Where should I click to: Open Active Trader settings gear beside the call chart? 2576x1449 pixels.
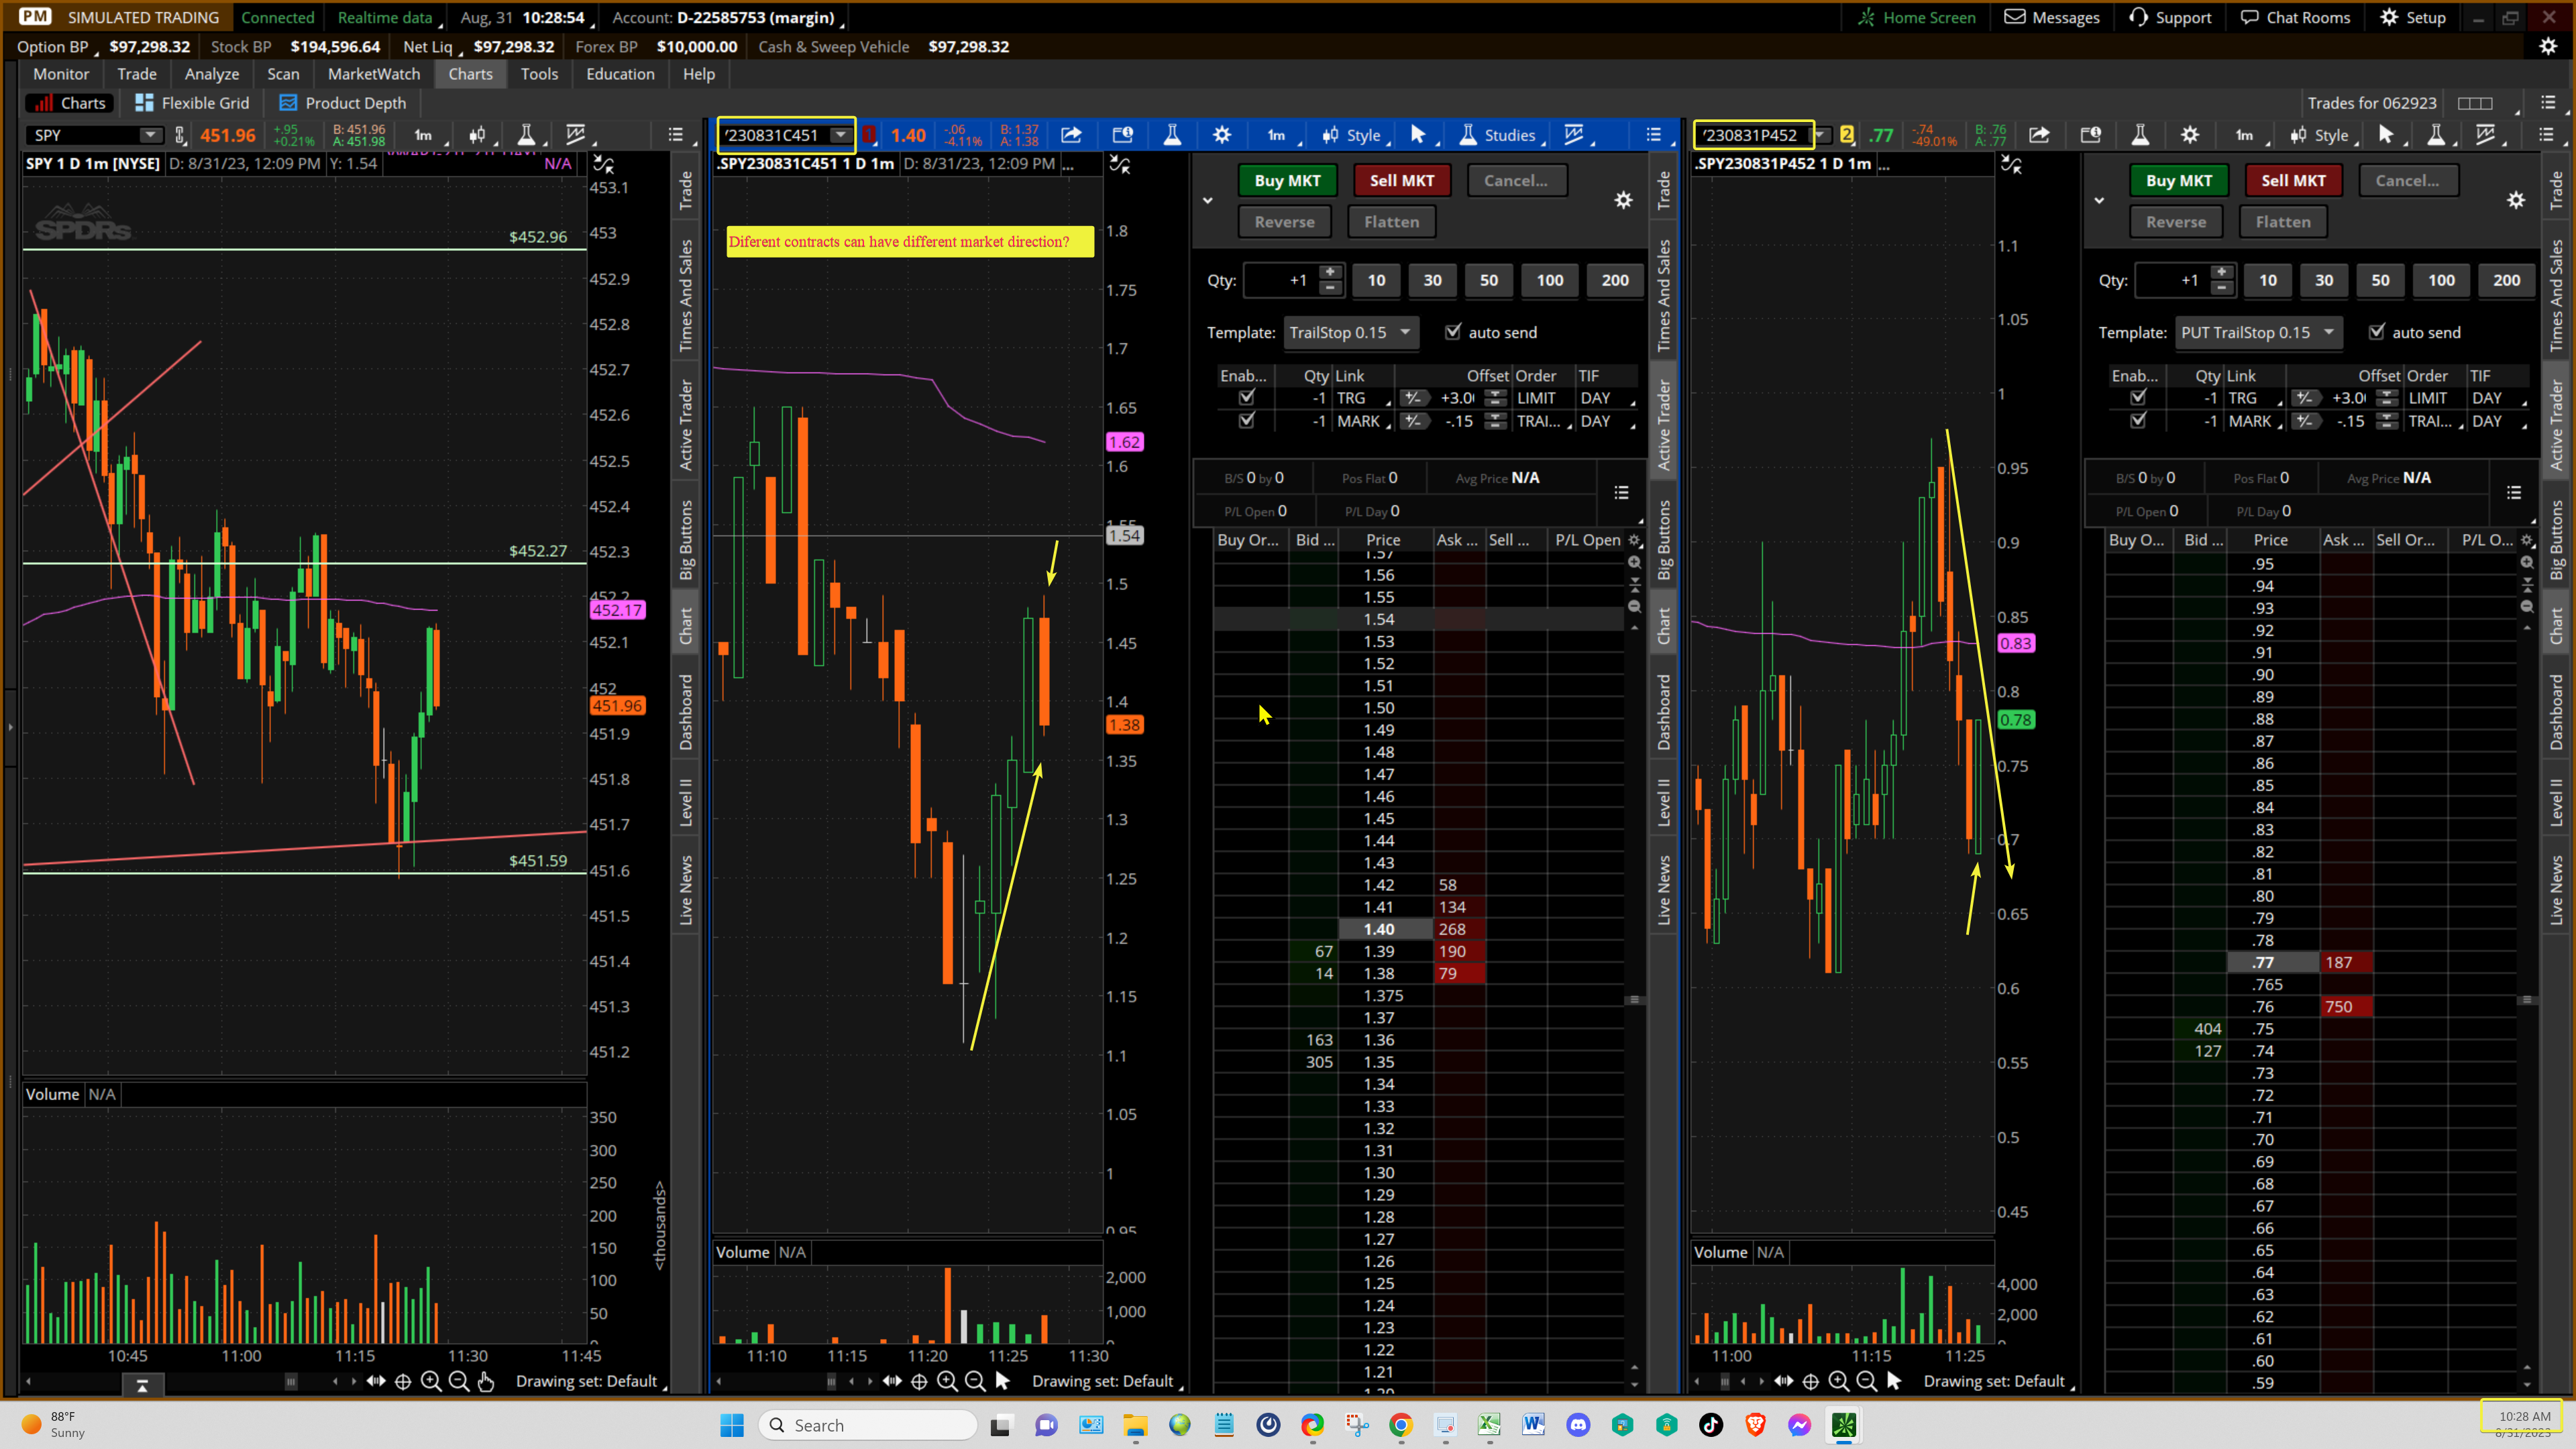click(1623, 200)
